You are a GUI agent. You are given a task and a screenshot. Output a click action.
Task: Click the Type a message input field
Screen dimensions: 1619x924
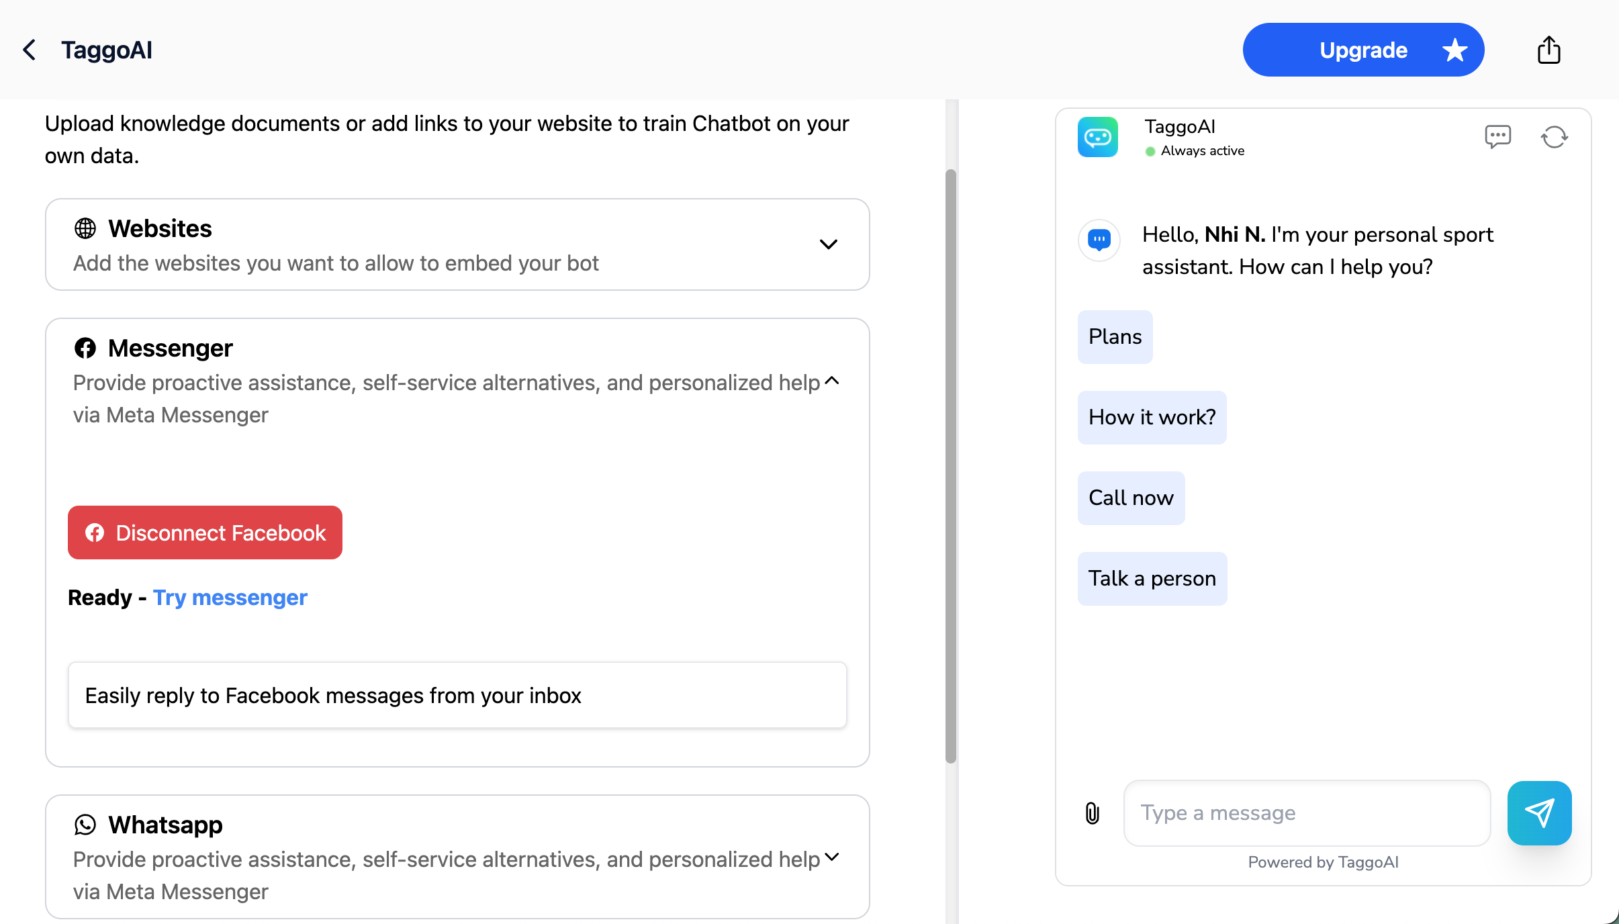tap(1307, 813)
